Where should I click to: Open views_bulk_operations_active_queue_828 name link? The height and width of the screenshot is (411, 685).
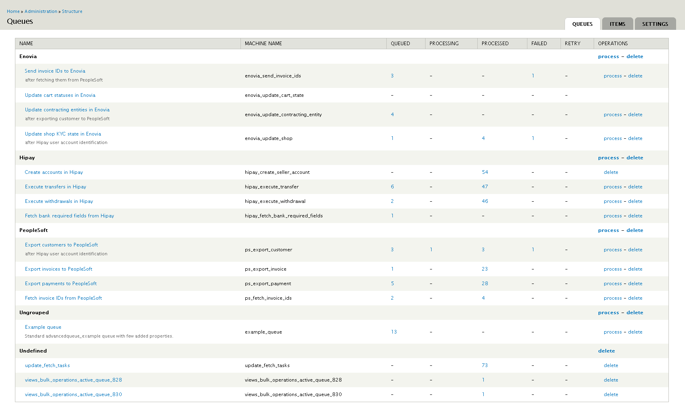(x=74, y=380)
